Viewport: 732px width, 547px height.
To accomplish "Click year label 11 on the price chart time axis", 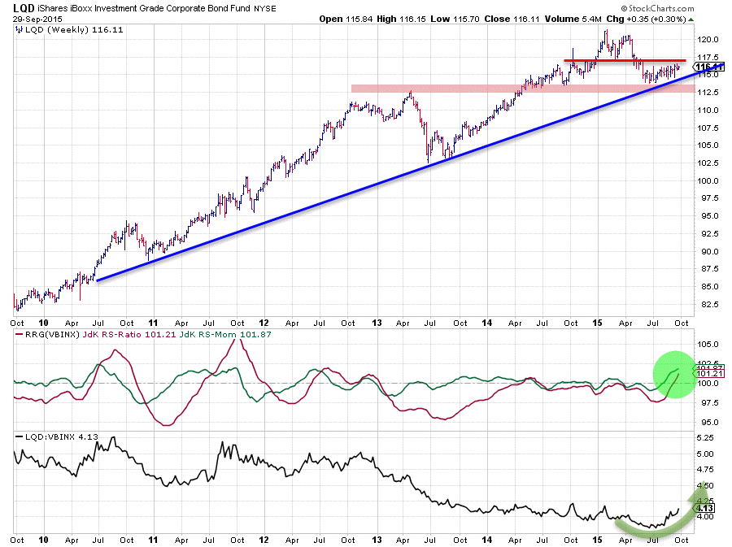I will click(x=153, y=323).
